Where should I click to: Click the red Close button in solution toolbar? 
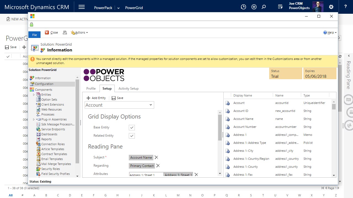(x=52, y=32)
